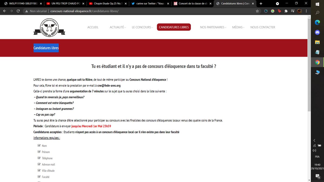Toggle the Faculté checkbox

pyautogui.click(x=39, y=177)
